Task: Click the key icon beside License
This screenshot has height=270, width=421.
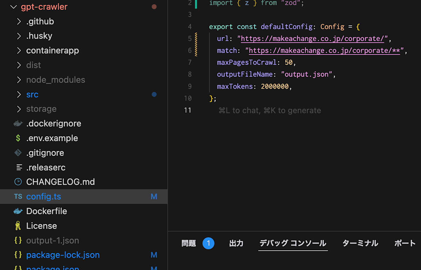Action: coord(18,226)
